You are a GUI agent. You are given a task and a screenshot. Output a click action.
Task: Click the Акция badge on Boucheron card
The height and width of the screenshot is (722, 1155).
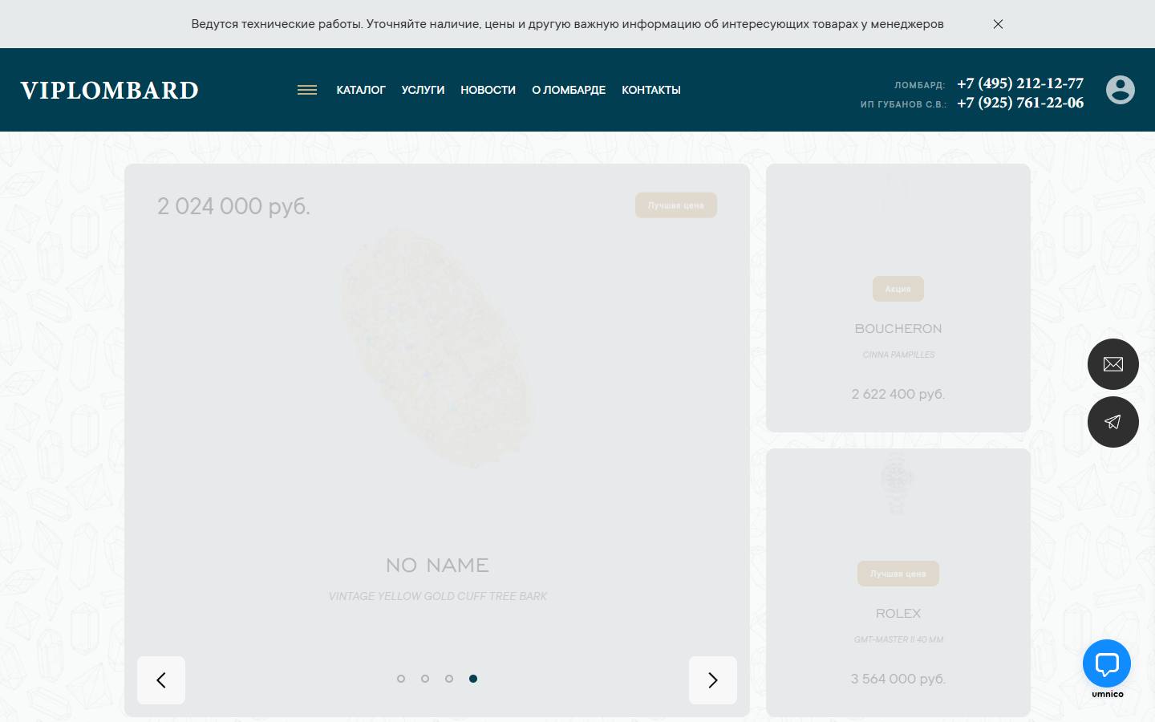coord(898,289)
